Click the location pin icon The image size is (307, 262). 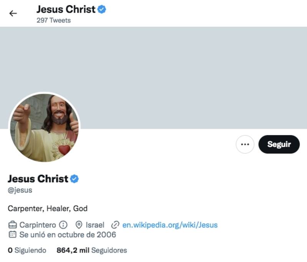click(x=79, y=225)
